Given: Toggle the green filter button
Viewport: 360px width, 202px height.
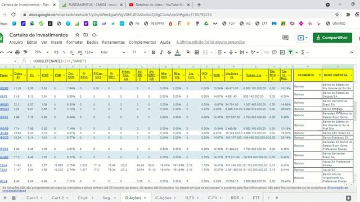Looking at the screenshot, I should (291, 52).
